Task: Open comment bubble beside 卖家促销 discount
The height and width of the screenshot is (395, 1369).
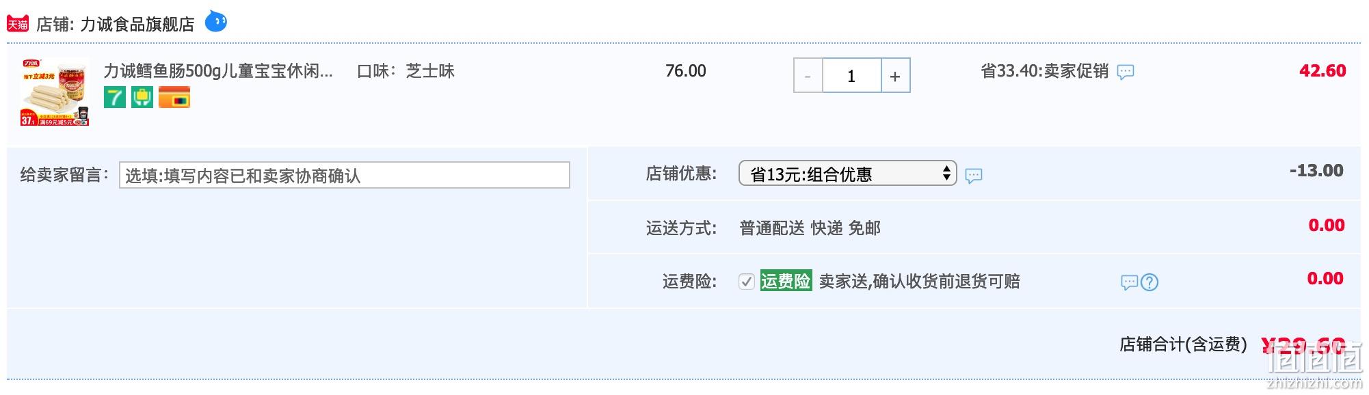Action: click(1125, 72)
